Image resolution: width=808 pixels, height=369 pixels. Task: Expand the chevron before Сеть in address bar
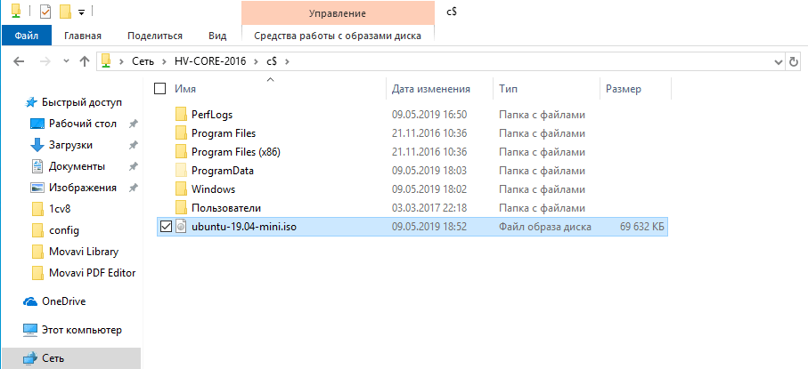(x=122, y=61)
